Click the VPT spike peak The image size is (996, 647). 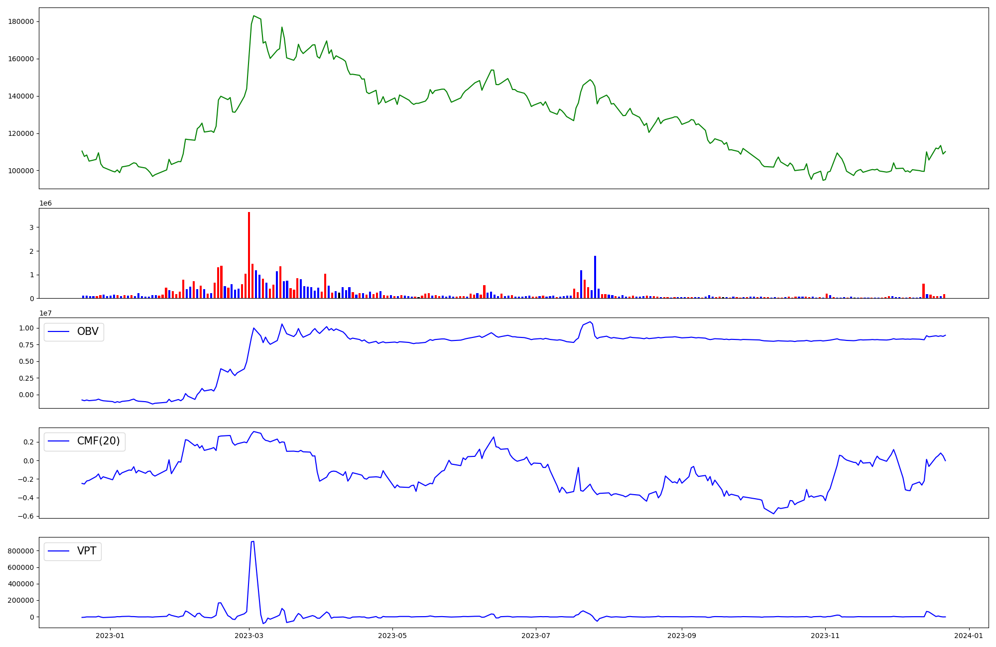point(253,541)
